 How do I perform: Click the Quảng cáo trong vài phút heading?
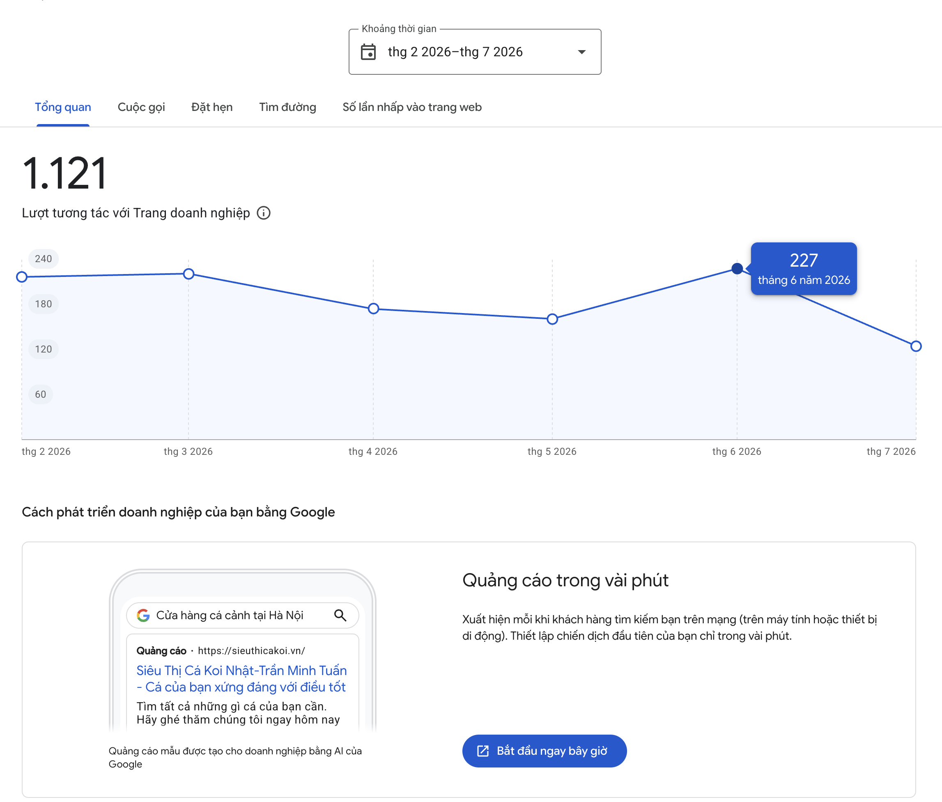565,581
